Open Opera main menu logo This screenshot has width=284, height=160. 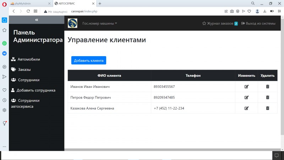click(4, 4)
